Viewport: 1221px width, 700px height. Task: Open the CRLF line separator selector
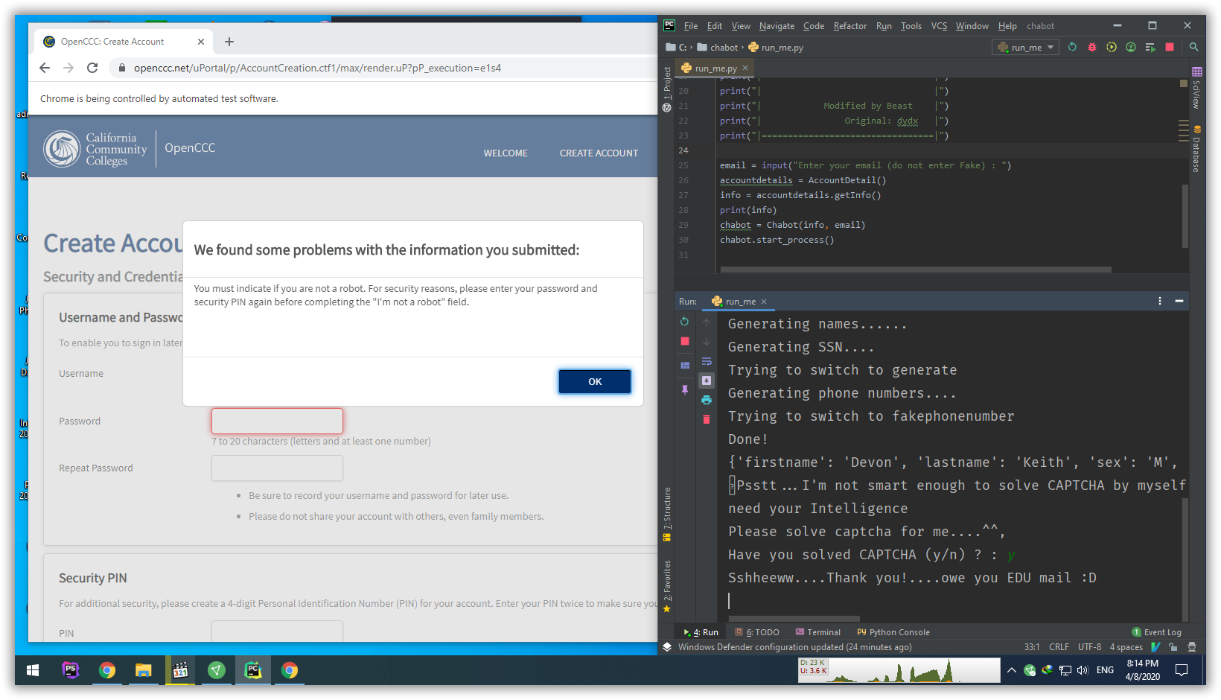click(1059, 647)
